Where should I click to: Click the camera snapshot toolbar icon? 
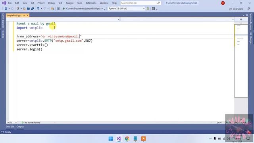pos(58,9)
